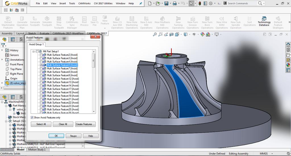The image size is (291, 156).
Task: Click the Search Commands field
Action: [243, 3]
